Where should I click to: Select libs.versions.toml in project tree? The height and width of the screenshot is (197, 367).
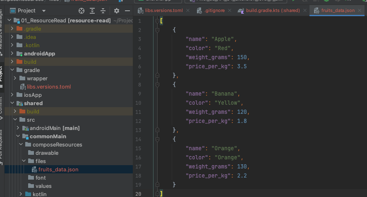pyautogui.click(x=49, y=86)
